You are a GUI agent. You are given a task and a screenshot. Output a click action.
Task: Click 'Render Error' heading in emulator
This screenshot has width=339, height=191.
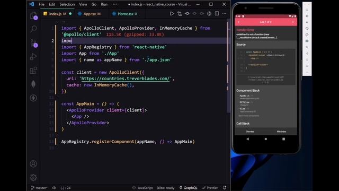245,30
